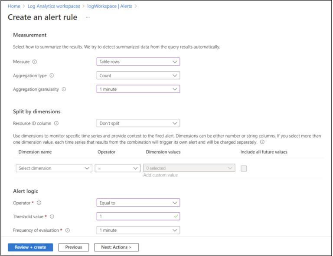Click info icon next to Resource ID column

(56, 123)
